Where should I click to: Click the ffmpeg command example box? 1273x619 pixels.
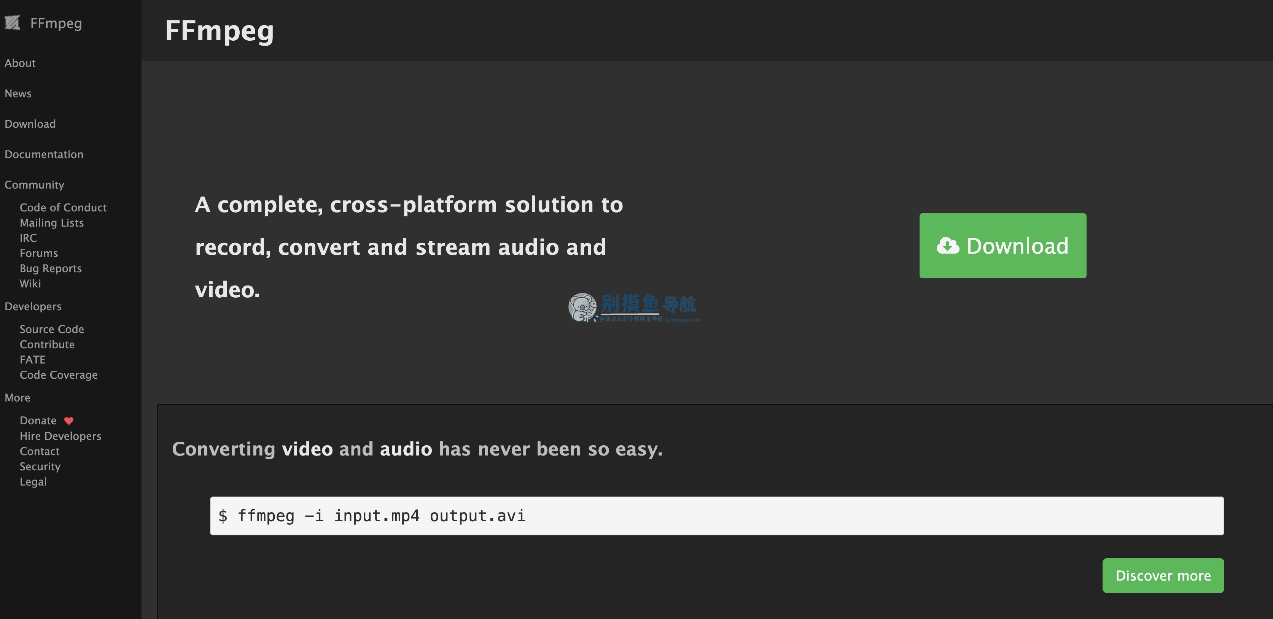[x=717, y=516]
